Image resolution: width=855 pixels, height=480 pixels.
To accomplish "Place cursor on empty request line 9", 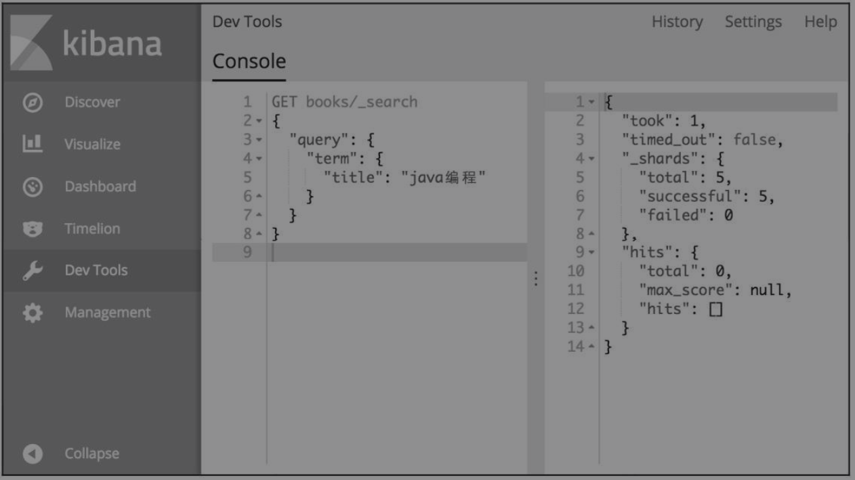I will tap(397, 253).
